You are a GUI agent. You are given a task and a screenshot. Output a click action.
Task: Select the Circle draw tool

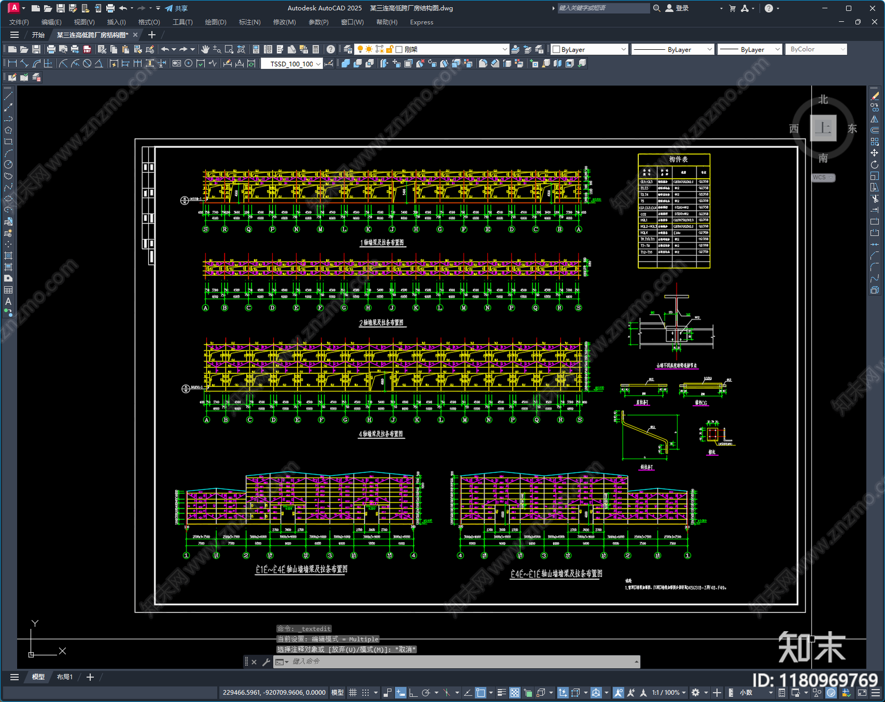point(8,164)
